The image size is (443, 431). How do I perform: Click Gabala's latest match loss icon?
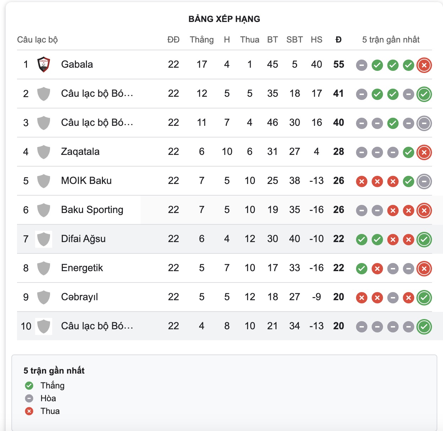[424, 65]
